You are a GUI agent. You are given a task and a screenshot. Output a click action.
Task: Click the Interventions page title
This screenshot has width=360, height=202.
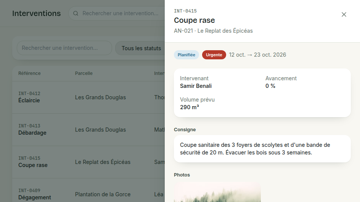pos(36,13)
